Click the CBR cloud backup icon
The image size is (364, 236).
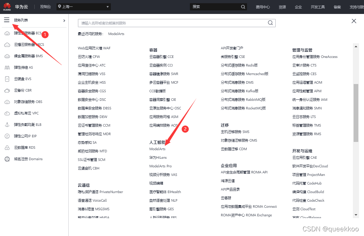pyautogui.click(x=7, y=90)
